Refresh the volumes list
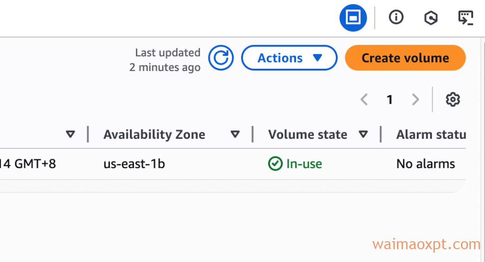 (x=221, y=58)
